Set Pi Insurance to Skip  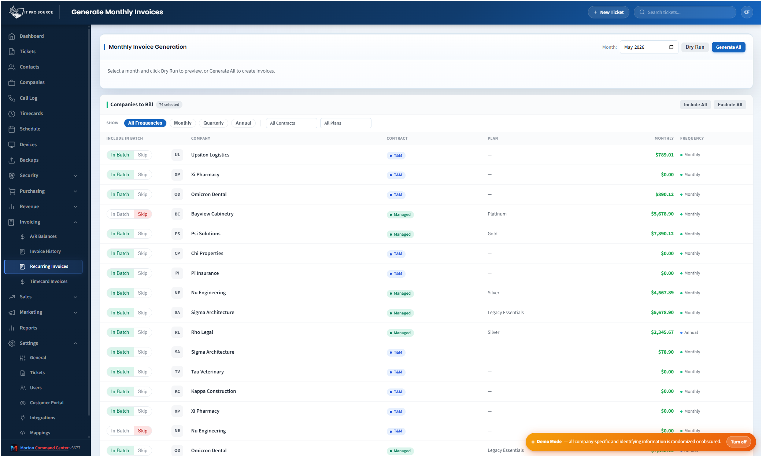[x=143, y=273]
